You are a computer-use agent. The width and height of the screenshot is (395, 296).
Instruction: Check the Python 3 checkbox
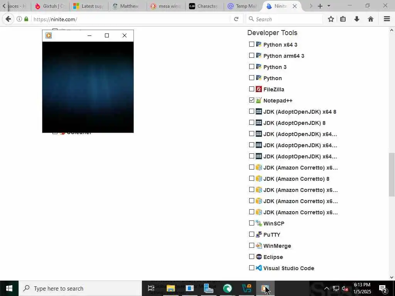tap(252, 66)
